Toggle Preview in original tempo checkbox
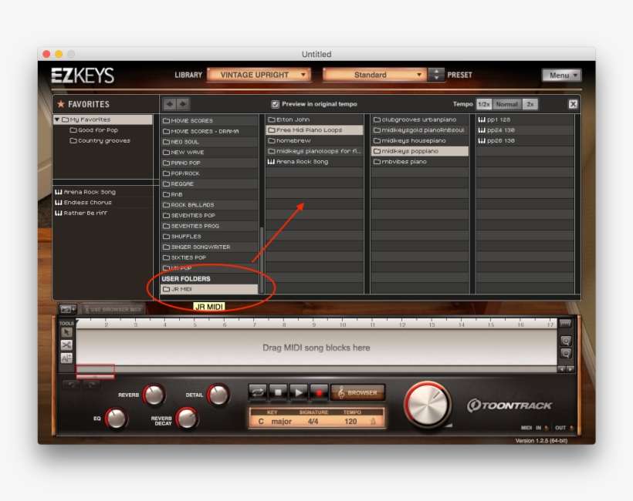The width and height of the screenshot is (633, 501). coord(276,104)
